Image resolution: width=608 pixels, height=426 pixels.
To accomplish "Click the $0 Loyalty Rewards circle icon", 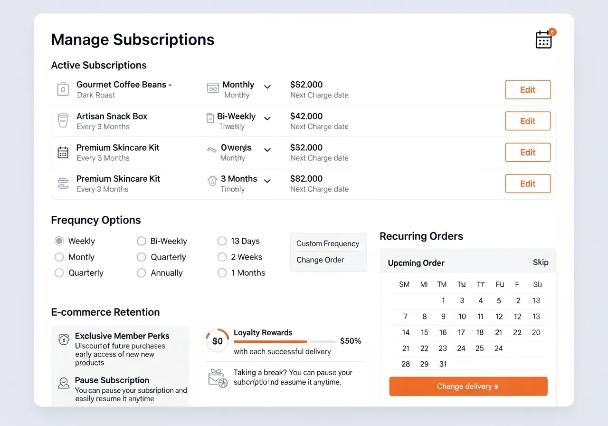I will [x=217, y=341].
